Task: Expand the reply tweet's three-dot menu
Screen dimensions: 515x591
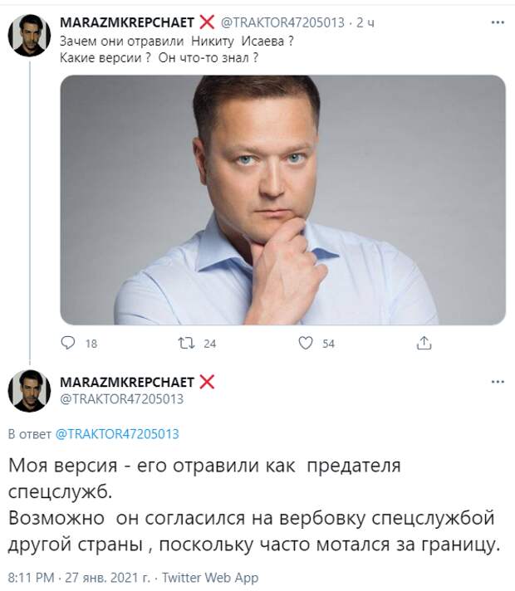Action: 497,382
